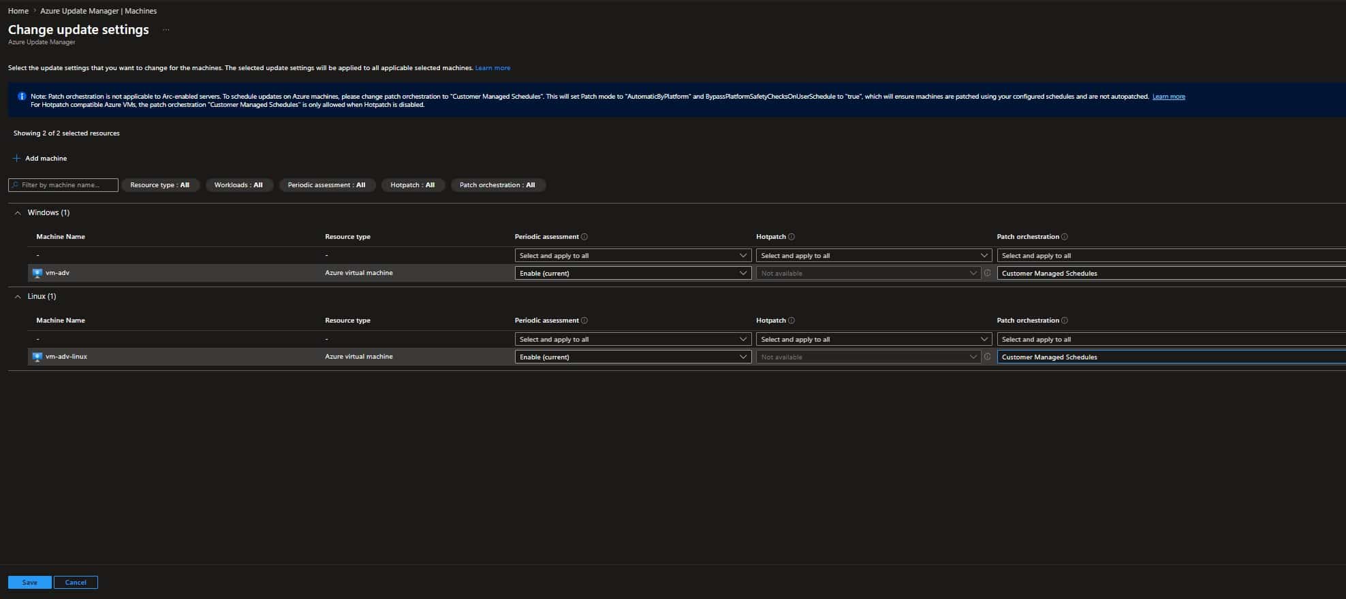Screen dimensions: 1346x599
Task: Click Azure virtual machine cell for vm-adv-linux
Action: (x=359, y=357)
